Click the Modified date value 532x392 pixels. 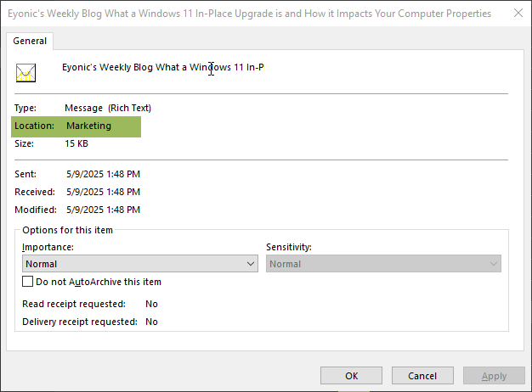click(x=103, y=210)
